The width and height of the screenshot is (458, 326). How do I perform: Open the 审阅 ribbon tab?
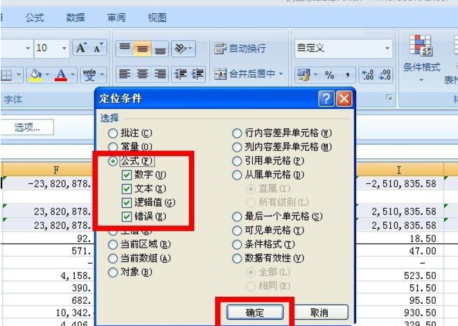(116, 18)
